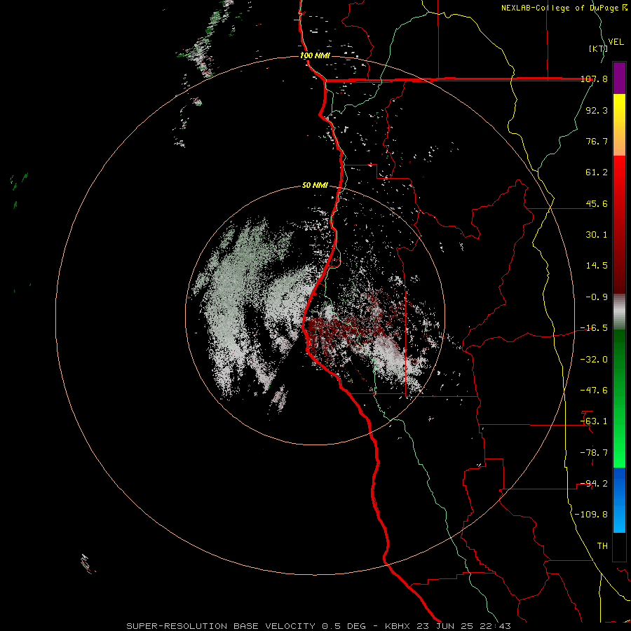This screenshot has width=631, height=631.
Task: Click the 107.8 velocity scale value
Action: [594, 79]
